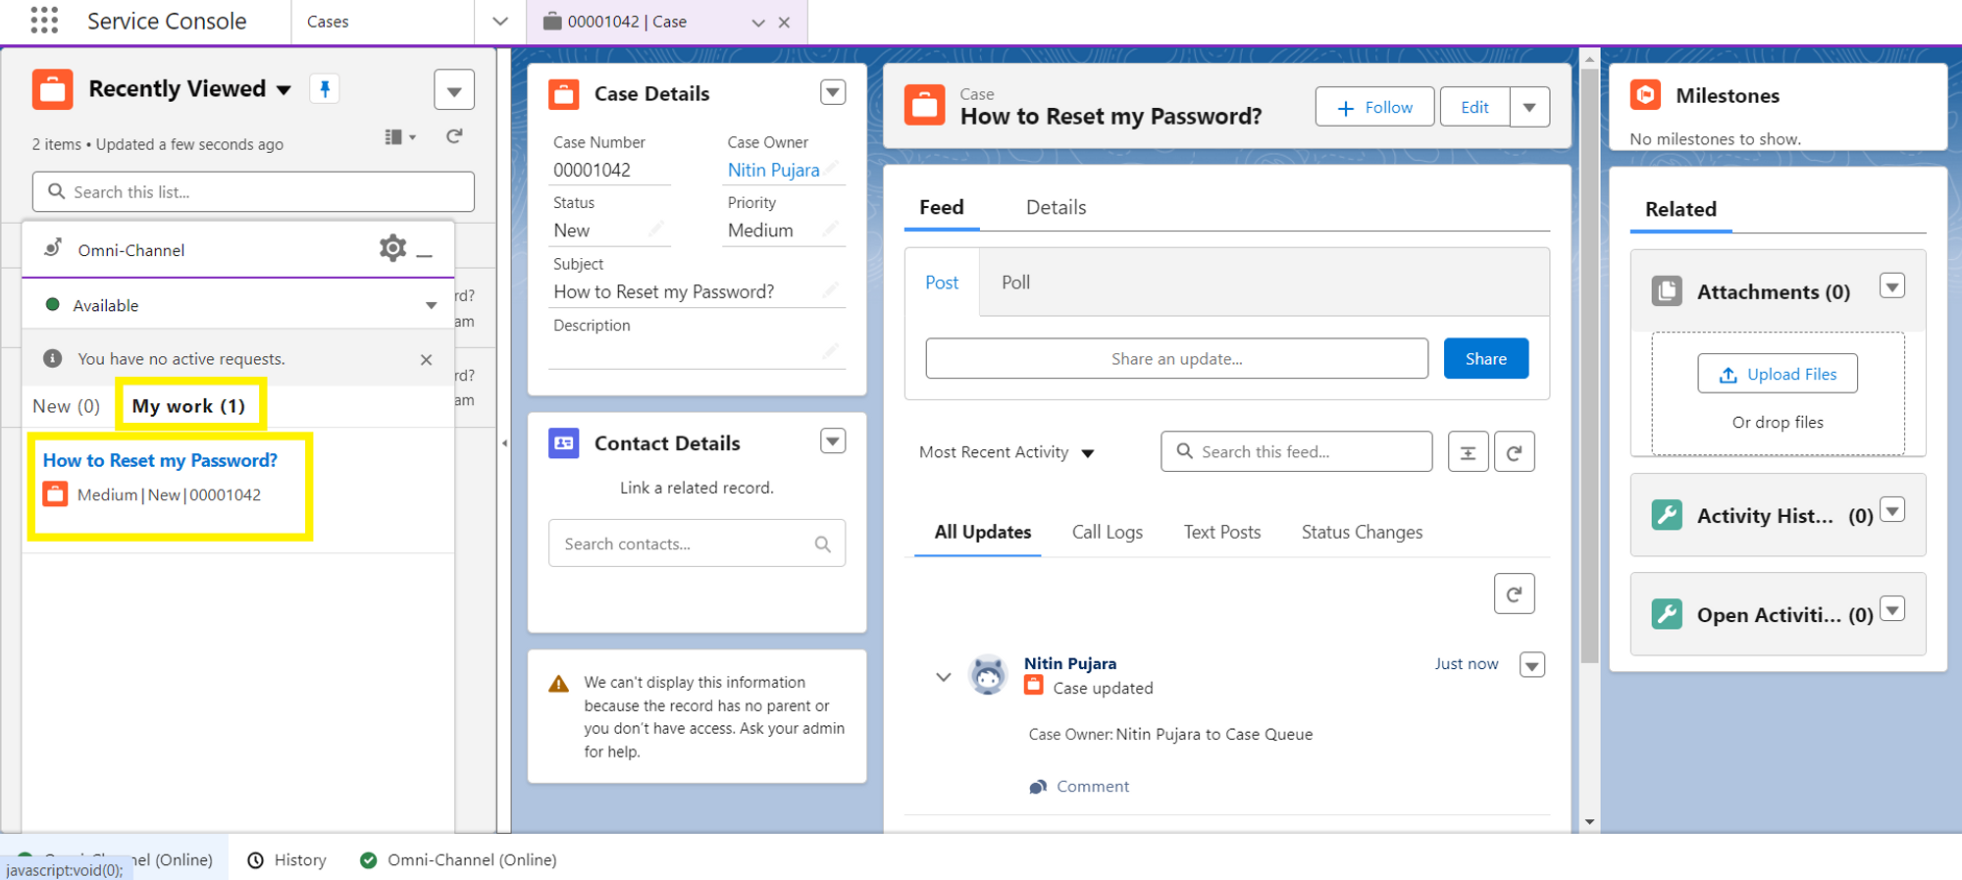1962x880 pixels.
Task: Open the Cases navigation dropdown
Action: pos(500,22)
